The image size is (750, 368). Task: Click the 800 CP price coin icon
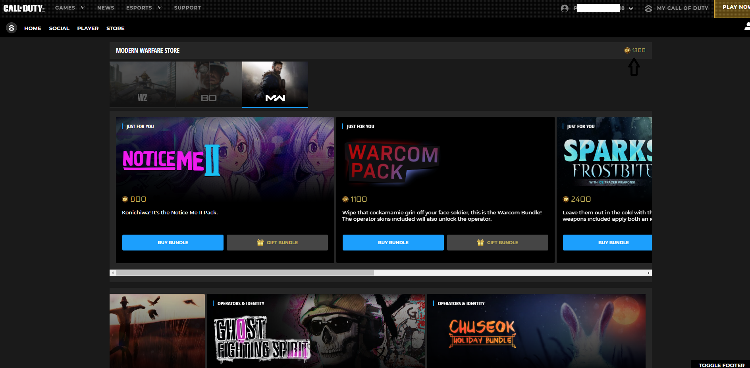coord(125,199)
